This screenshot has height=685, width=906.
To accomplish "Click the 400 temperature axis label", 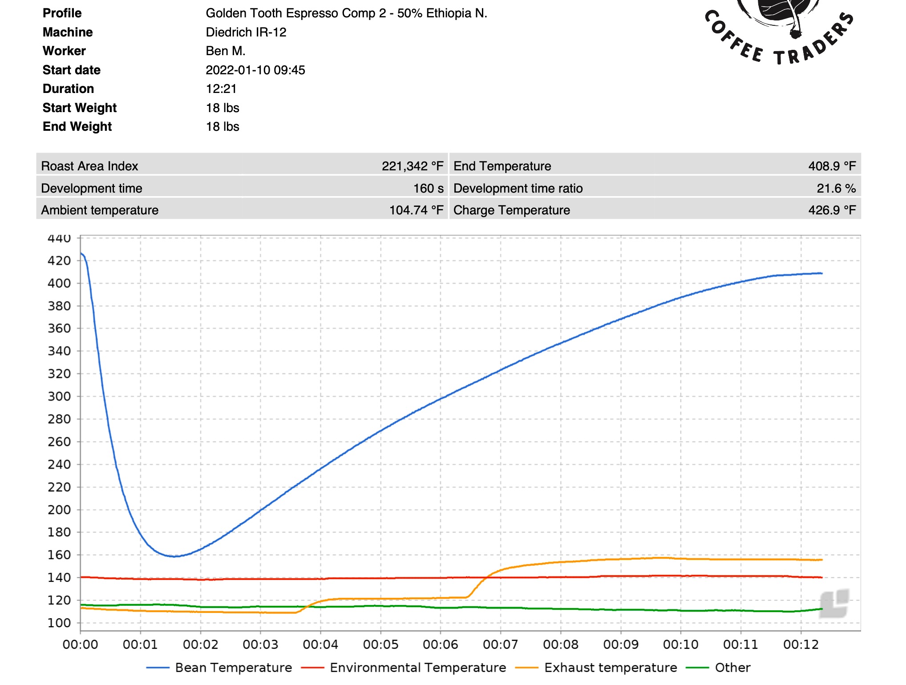I will tap(59, 283).
